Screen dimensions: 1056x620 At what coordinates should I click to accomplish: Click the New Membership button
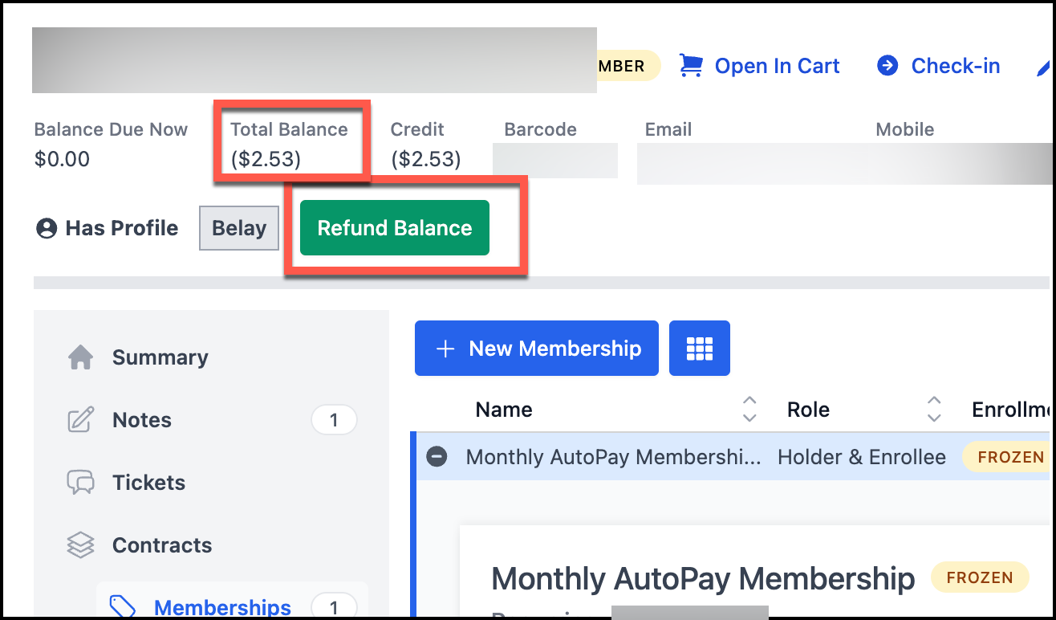click(536, 348)
